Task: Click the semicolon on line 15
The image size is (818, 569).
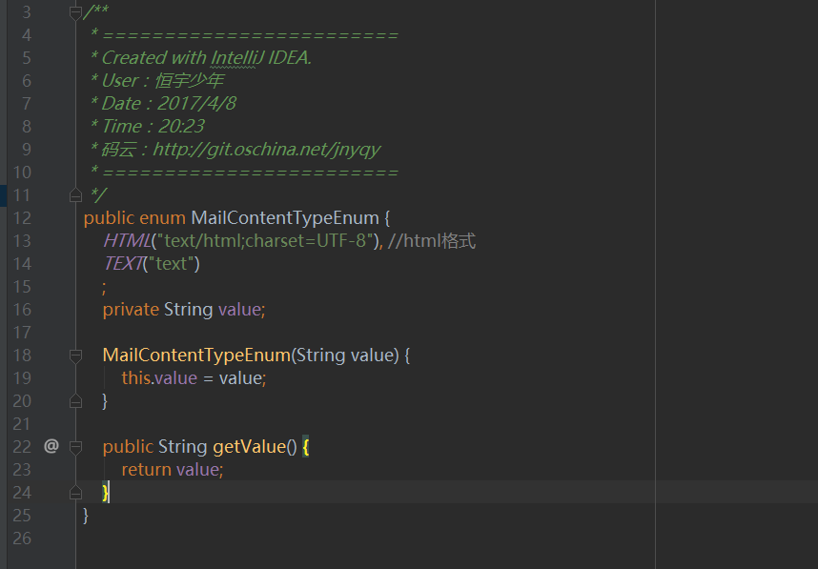Action: (x=104, y=288)
